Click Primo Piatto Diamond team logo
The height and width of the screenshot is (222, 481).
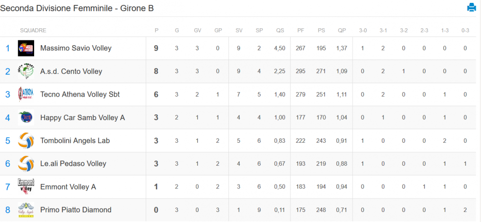coord(26,210)
